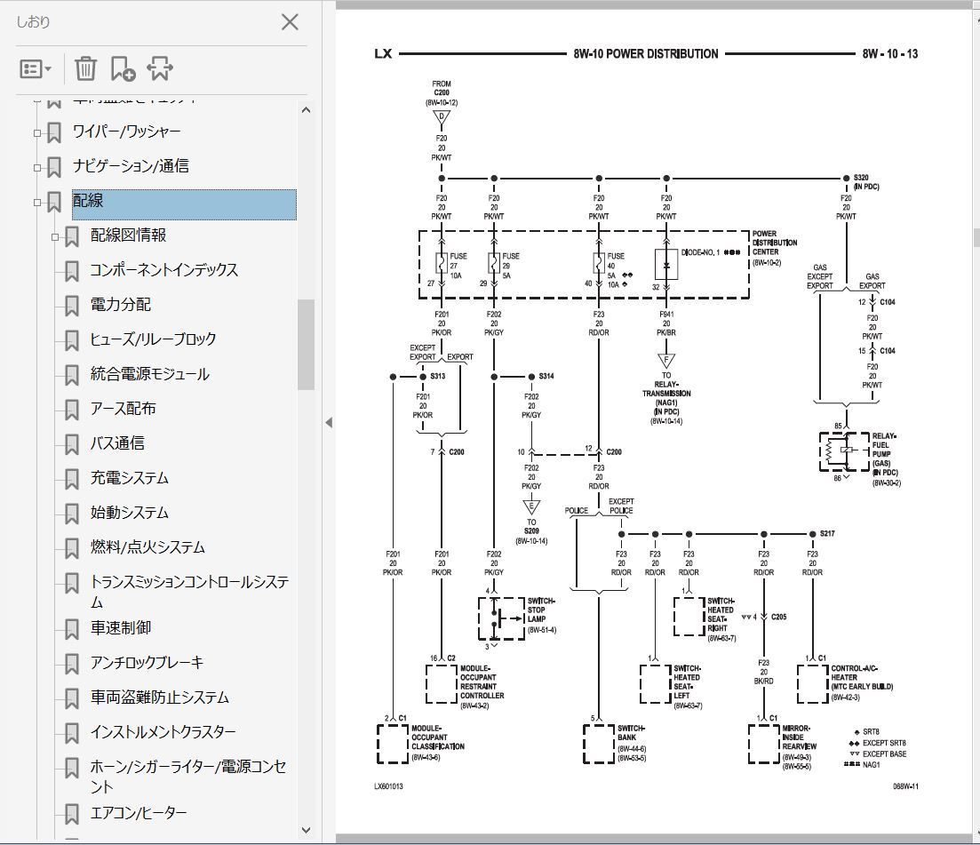Click bookmark icon beside インストルメントクラスター
This screenshot has width=980, height=845.
pos(72,733)
